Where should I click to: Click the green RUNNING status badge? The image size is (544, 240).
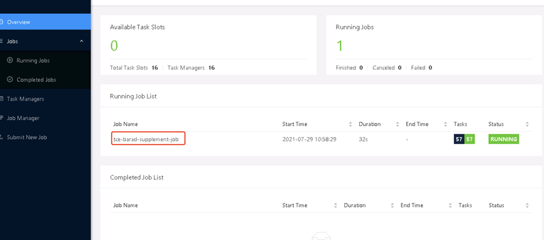click(x=503, y=139)
